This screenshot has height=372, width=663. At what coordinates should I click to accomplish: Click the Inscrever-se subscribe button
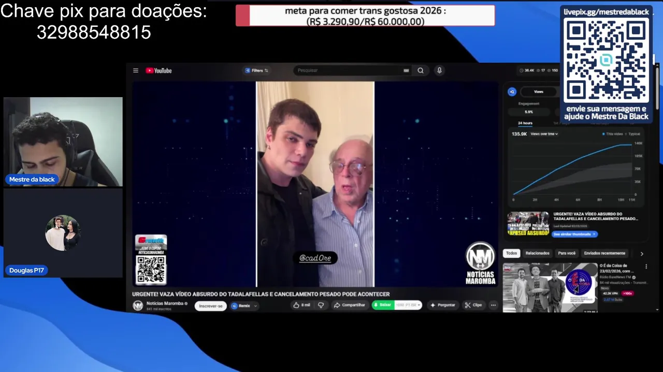211,306
